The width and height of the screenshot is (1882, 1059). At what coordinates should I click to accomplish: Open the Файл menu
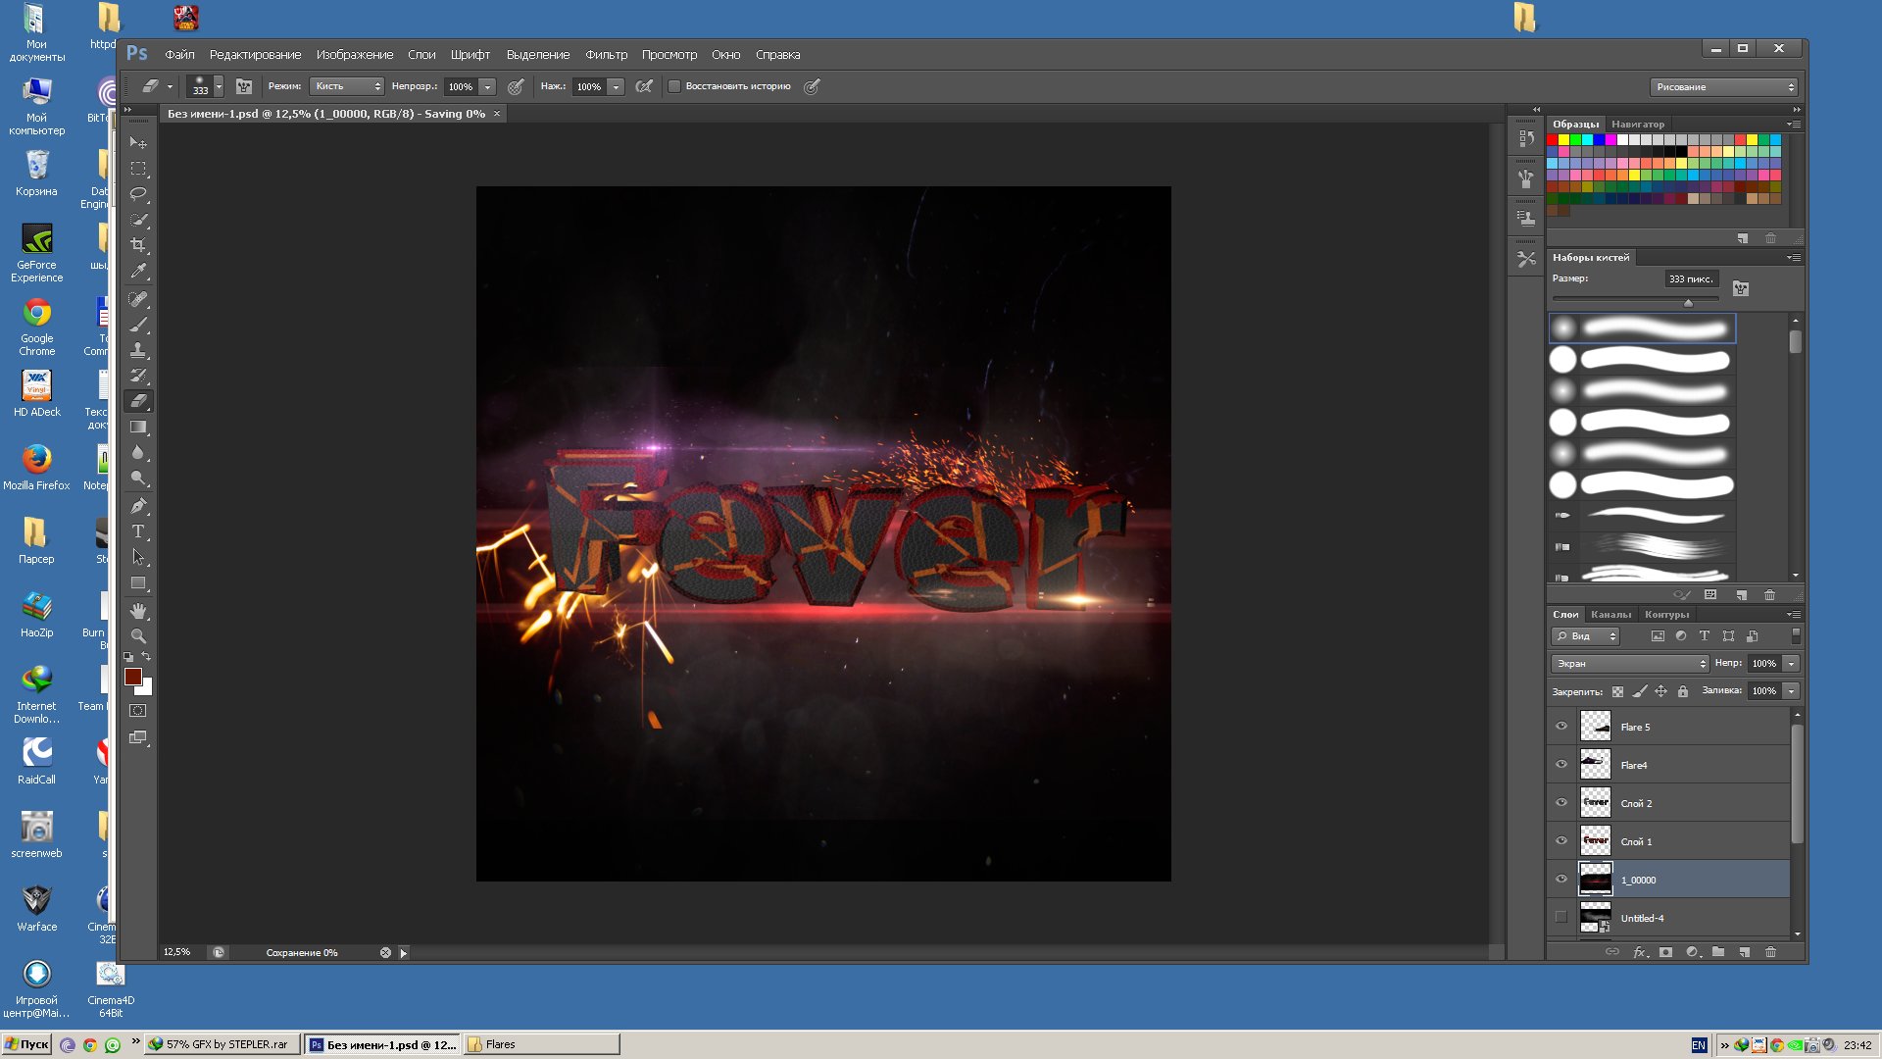pyautogui.click(x=179, y=55)
